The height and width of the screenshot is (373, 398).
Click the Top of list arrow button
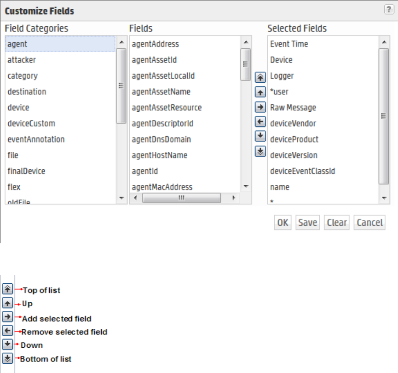click(x=260, y=77)
